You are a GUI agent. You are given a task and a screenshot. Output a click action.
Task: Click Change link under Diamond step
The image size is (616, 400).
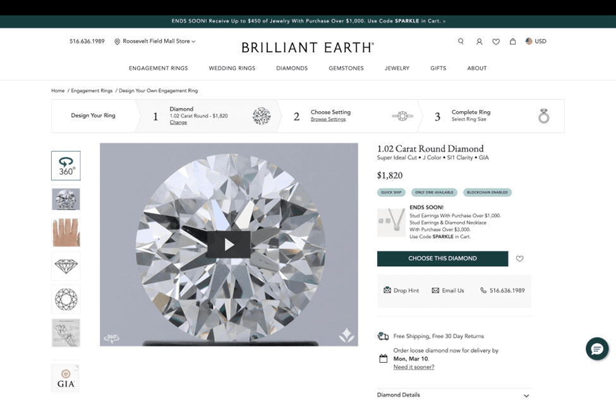(178, 123)
